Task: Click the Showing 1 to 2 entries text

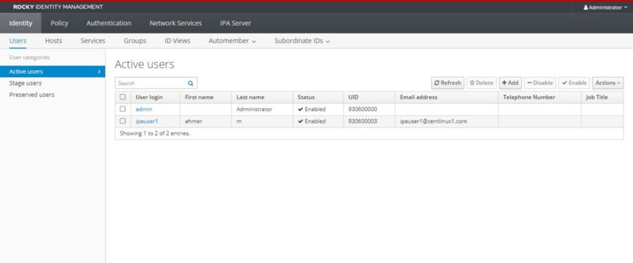Action: coord(155,133)
